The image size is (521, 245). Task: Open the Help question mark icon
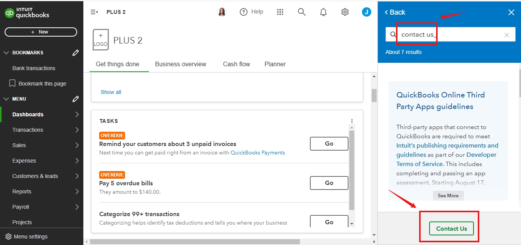tap(244, 12)
